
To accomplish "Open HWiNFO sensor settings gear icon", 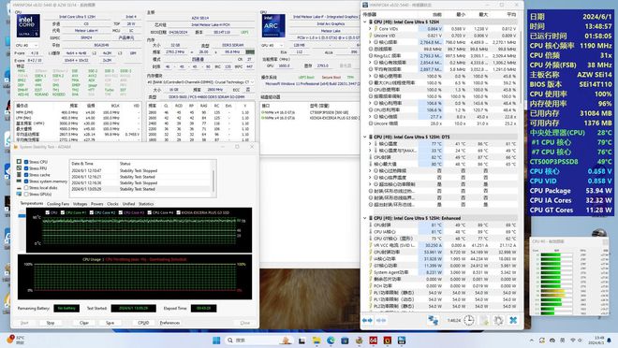I will coord(498,321).
